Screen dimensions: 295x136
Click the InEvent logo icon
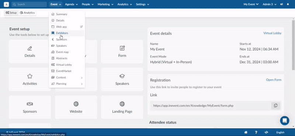tap(6, 4)
